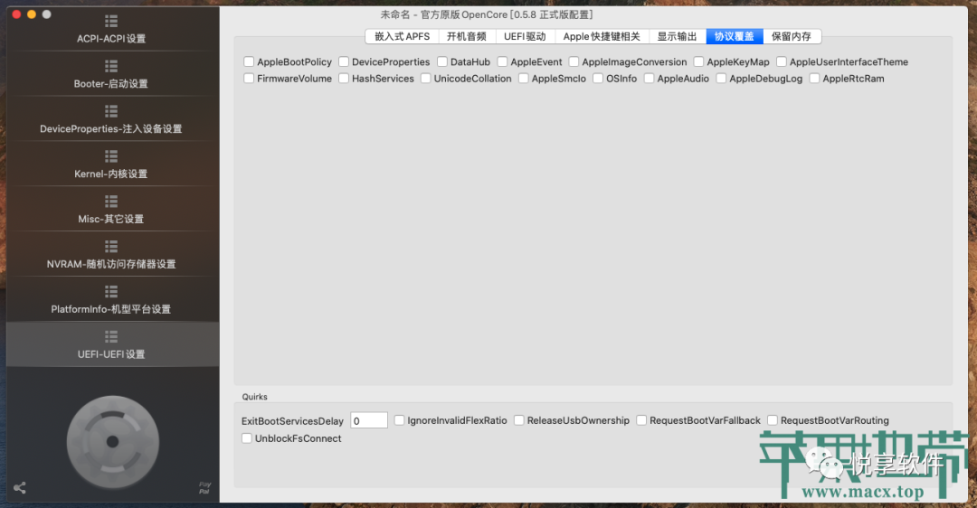The height and width of the screenshot is (508, 977).
Task: Check OSInfo option
Action: coord(598,79)
